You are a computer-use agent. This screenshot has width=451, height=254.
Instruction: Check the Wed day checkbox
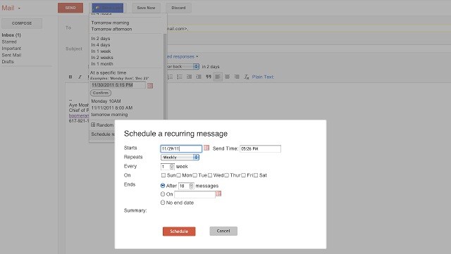click(210, 175)
